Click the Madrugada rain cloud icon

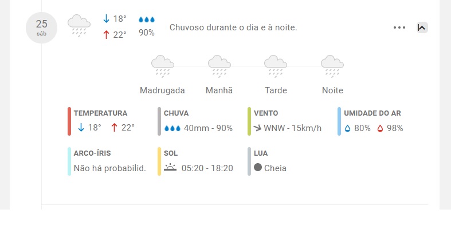pyautogui.click(x=163, y=66)
